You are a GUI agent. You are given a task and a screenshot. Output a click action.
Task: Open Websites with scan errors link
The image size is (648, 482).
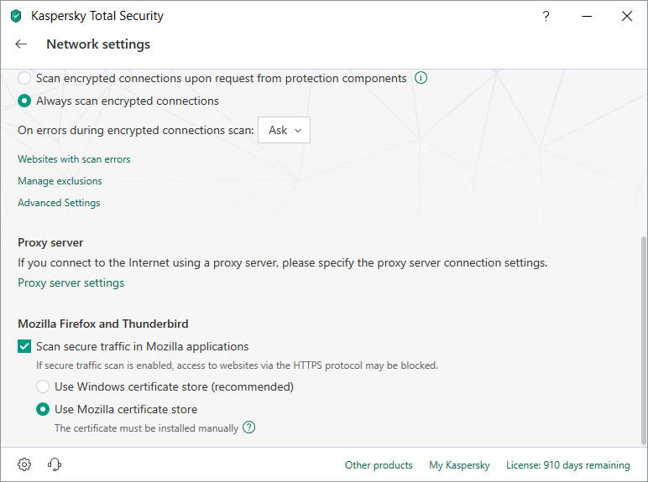pos(74,159)
